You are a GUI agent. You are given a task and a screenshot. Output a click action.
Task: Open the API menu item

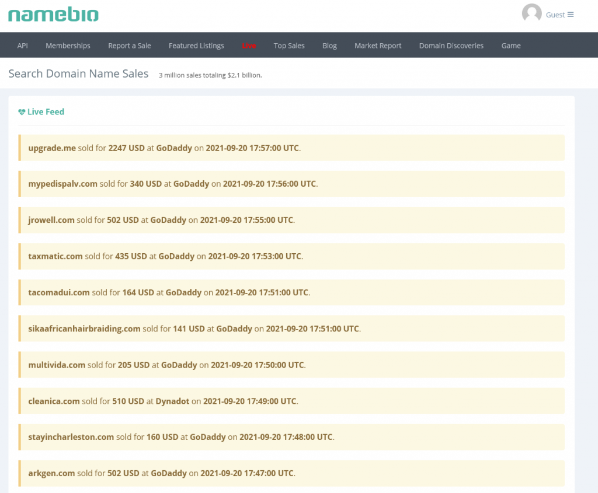[23, 46]
